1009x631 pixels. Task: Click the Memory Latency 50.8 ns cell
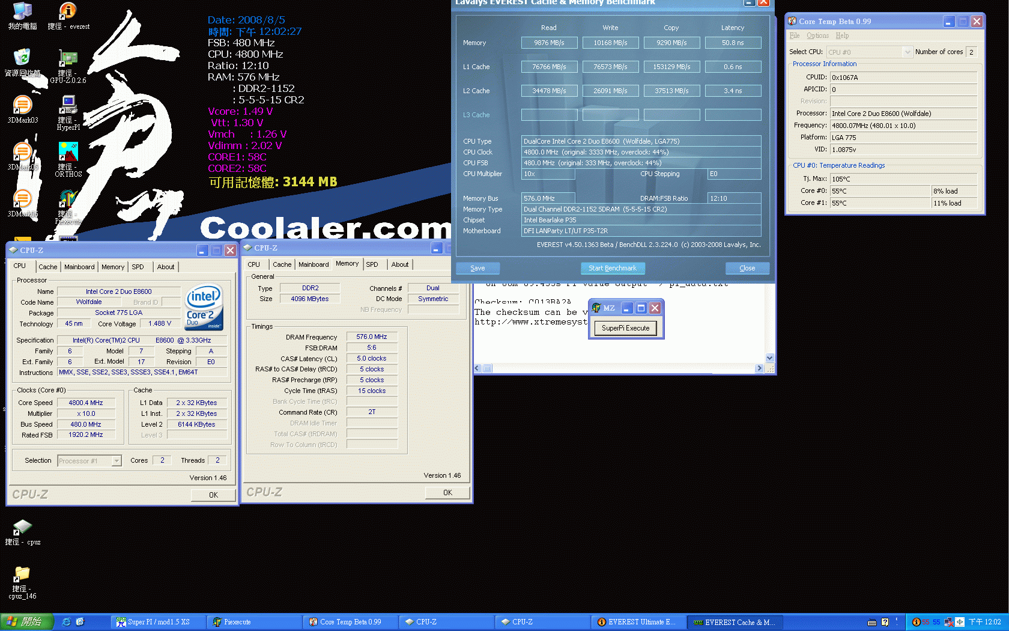(733, 43)
